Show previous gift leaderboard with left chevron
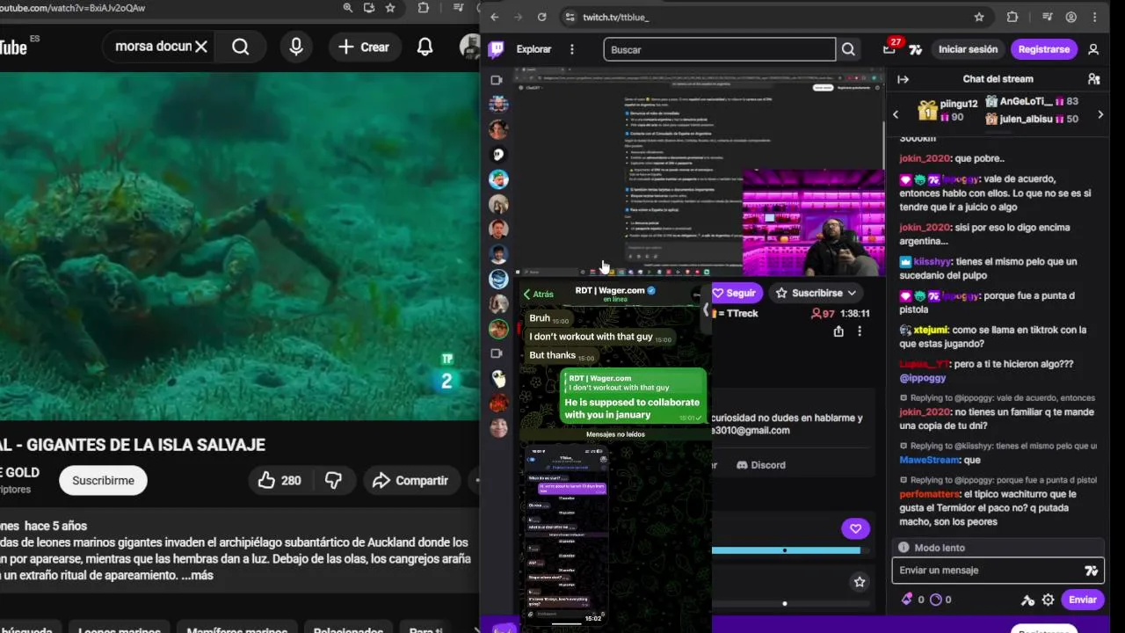This screenshot has height=633, width=1125. [896, 114]
